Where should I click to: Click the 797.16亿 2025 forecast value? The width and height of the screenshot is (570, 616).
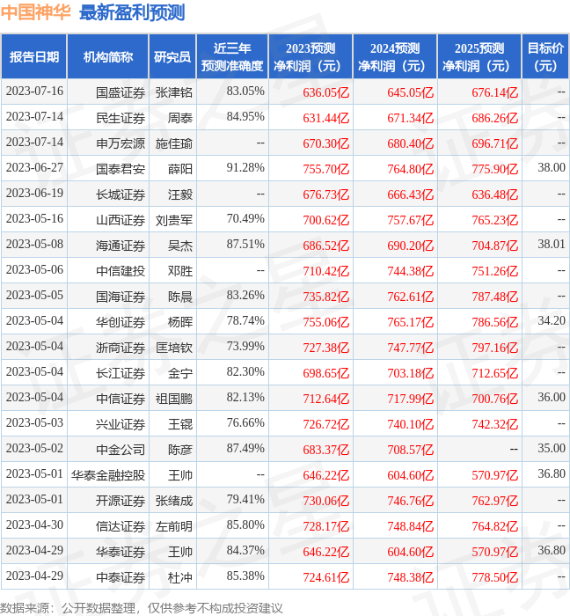click(495, 348)
